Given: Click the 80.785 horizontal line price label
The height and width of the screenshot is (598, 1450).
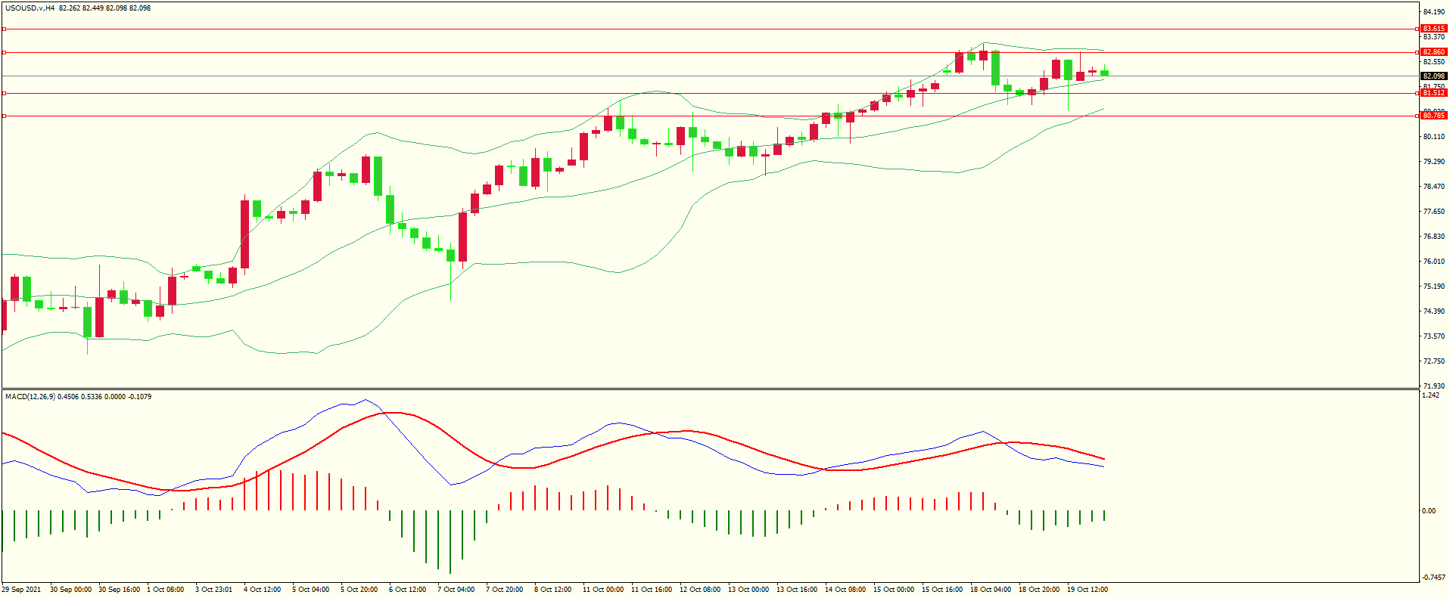Looking at the screenshot, I should click(x=1433, y=116).
